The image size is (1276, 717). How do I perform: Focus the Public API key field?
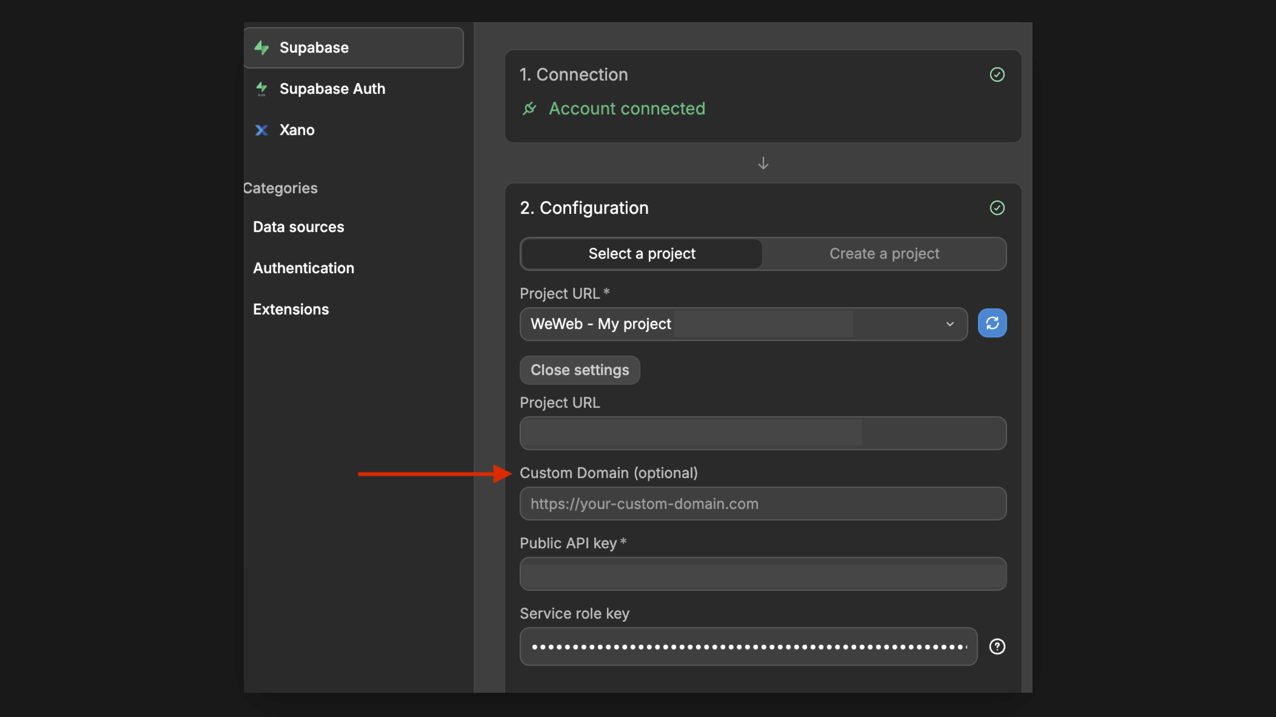(763, 574)
